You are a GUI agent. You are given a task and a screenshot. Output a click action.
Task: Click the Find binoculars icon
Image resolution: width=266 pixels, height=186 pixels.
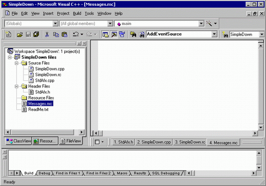point(142,35)
